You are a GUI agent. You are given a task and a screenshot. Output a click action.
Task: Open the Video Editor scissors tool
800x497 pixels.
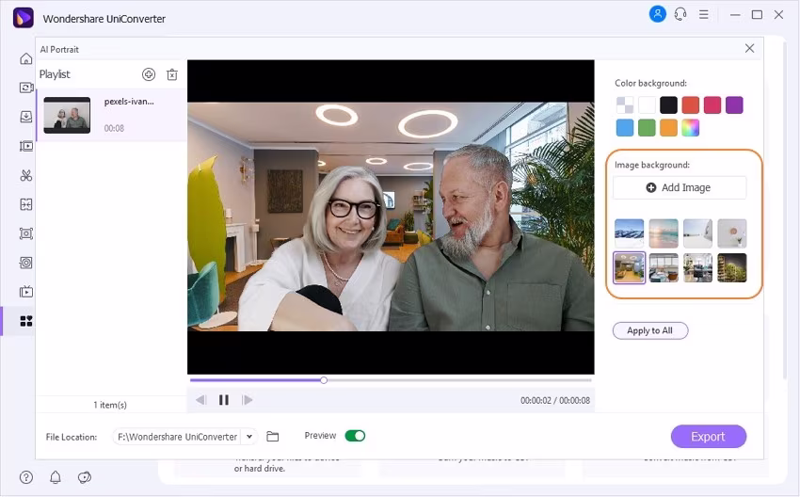tap(26, 175)
